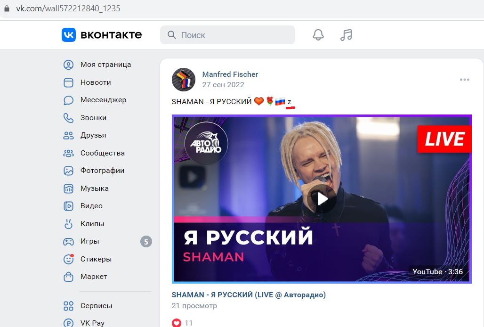Expand the post options three-dots menu
This screenshot has height=327, width=484.
(x=465, y=80)
